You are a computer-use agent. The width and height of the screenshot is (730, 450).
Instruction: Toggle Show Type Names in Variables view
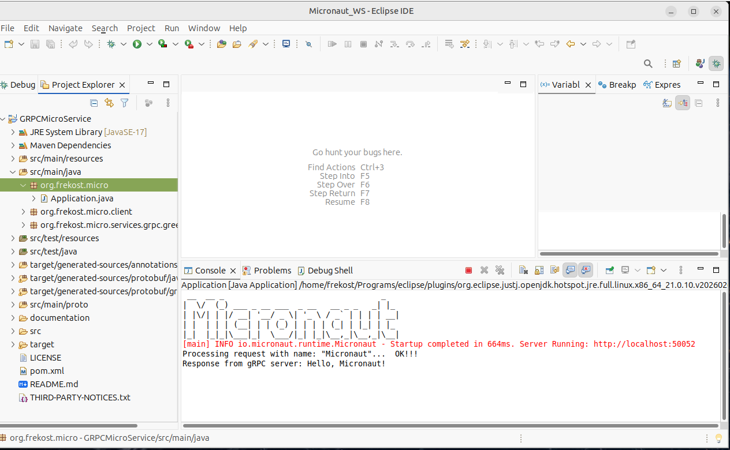(667, 103)
